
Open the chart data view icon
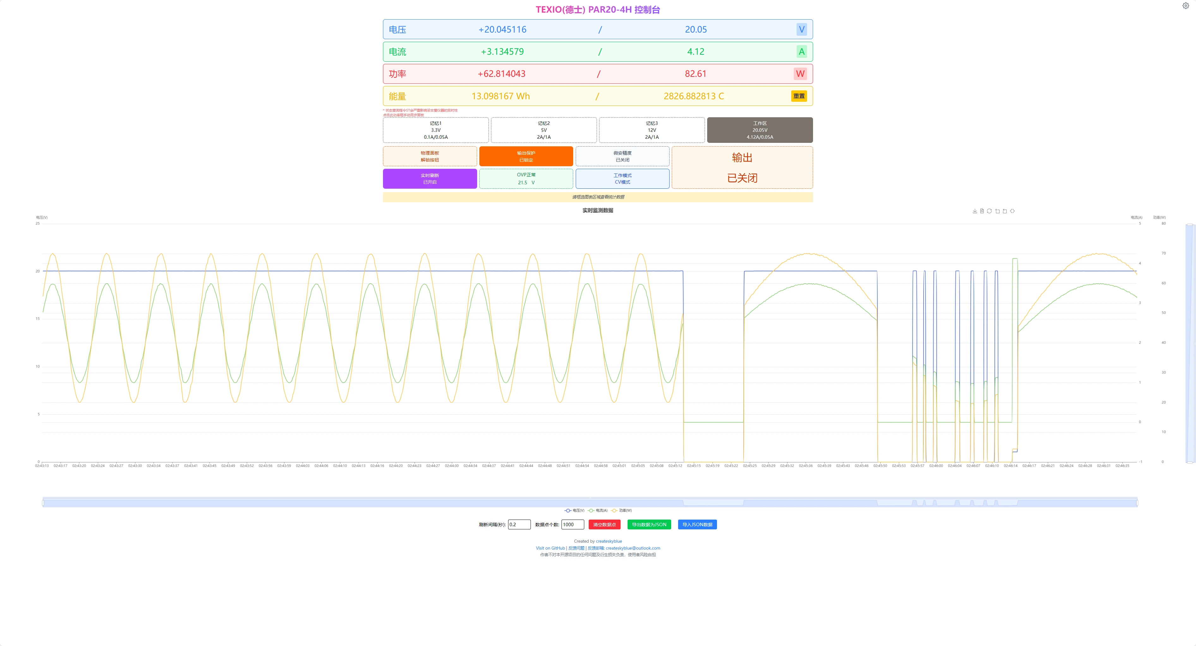[982, 211]
